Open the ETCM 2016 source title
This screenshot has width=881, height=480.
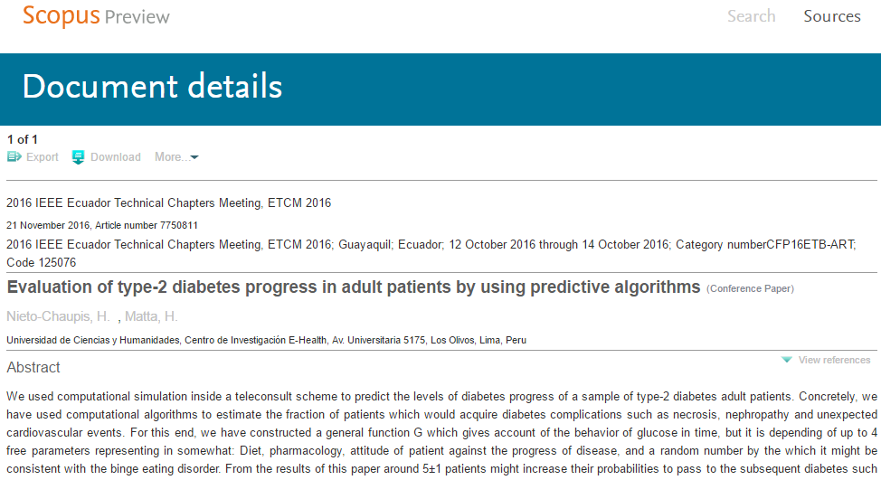(168, 203)
